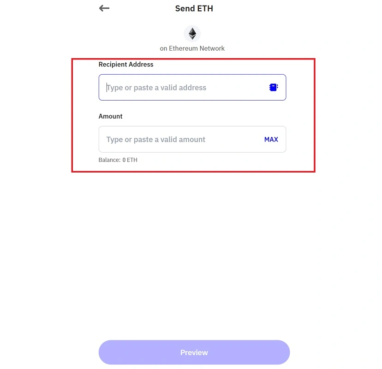
Task: Click 'Type or paste a valid address' placeholder
Action: point(156,88)
